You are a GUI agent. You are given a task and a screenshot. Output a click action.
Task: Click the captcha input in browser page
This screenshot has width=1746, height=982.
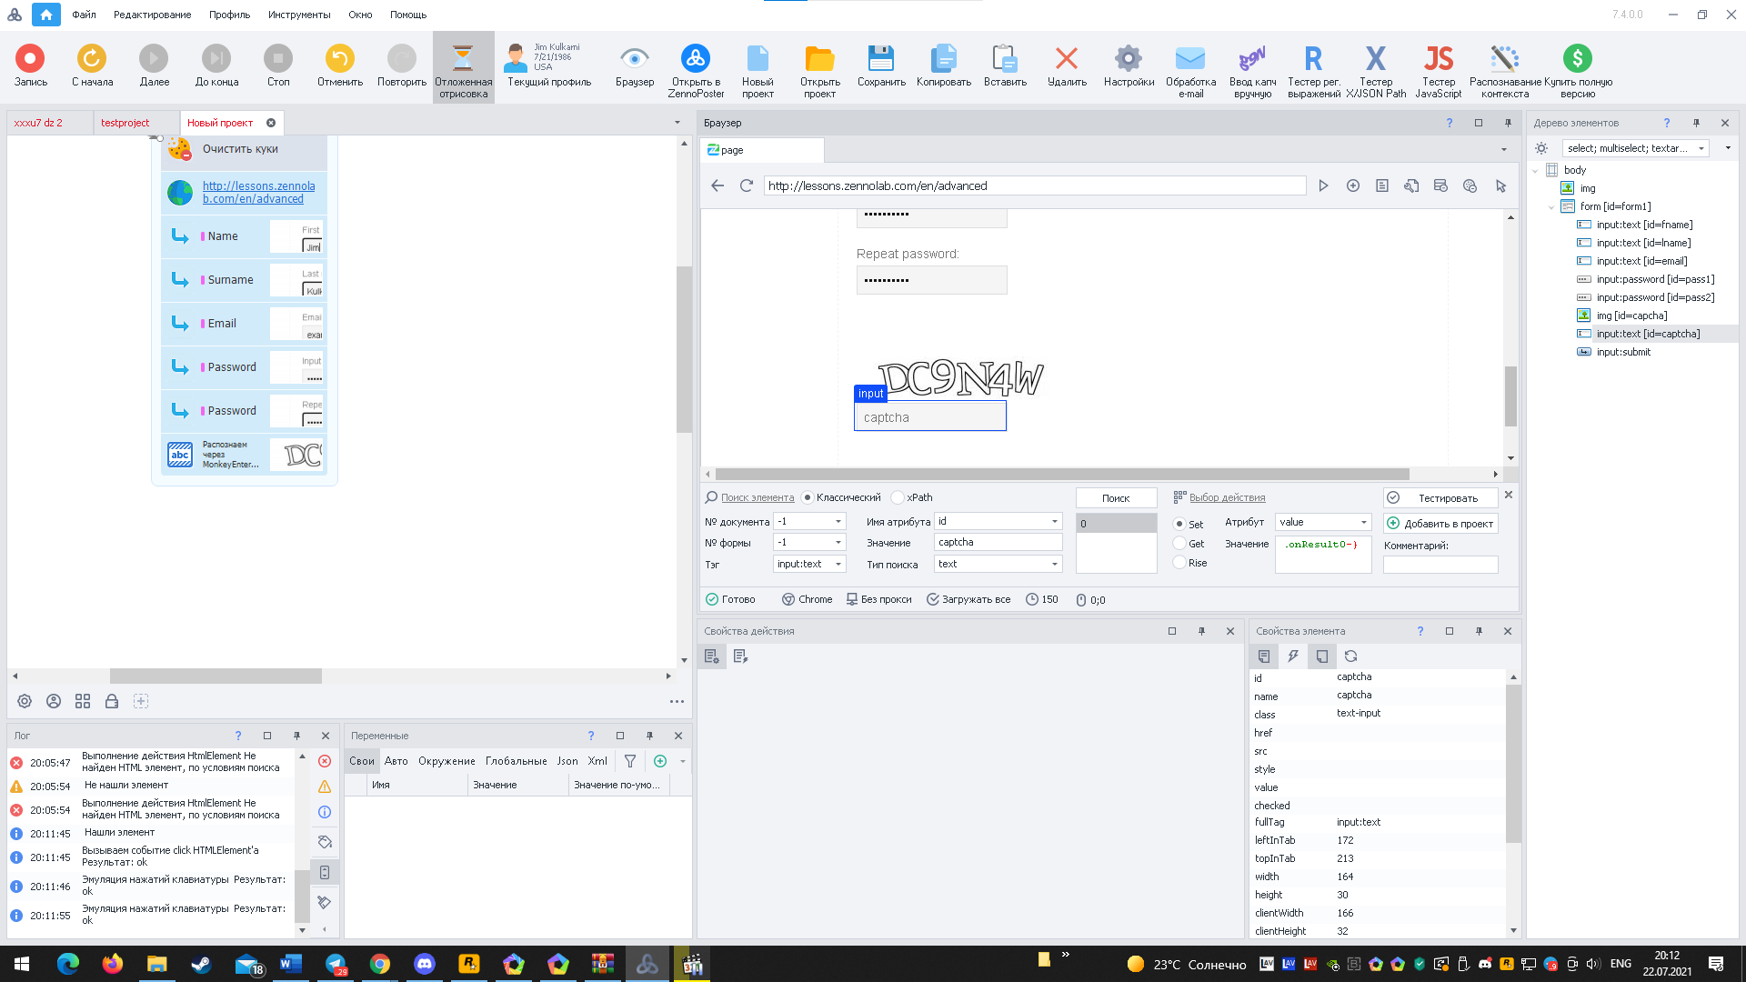point(929,416)
